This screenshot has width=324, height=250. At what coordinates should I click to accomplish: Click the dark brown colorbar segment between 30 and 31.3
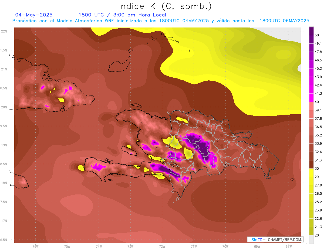(x=311, y=164)
